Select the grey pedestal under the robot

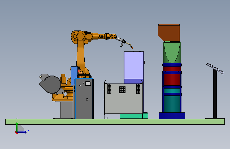click(x=67, y=110)
